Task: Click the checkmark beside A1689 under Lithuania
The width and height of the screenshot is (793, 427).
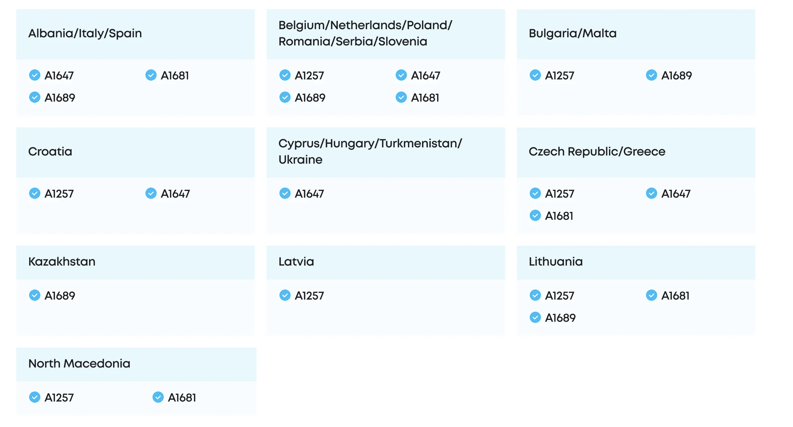Action: point(535,318)
